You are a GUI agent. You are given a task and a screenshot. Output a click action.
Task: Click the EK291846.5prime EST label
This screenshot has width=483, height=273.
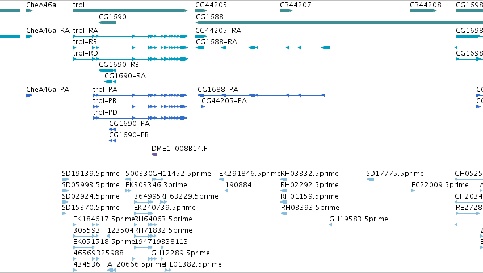pos(250,174)
